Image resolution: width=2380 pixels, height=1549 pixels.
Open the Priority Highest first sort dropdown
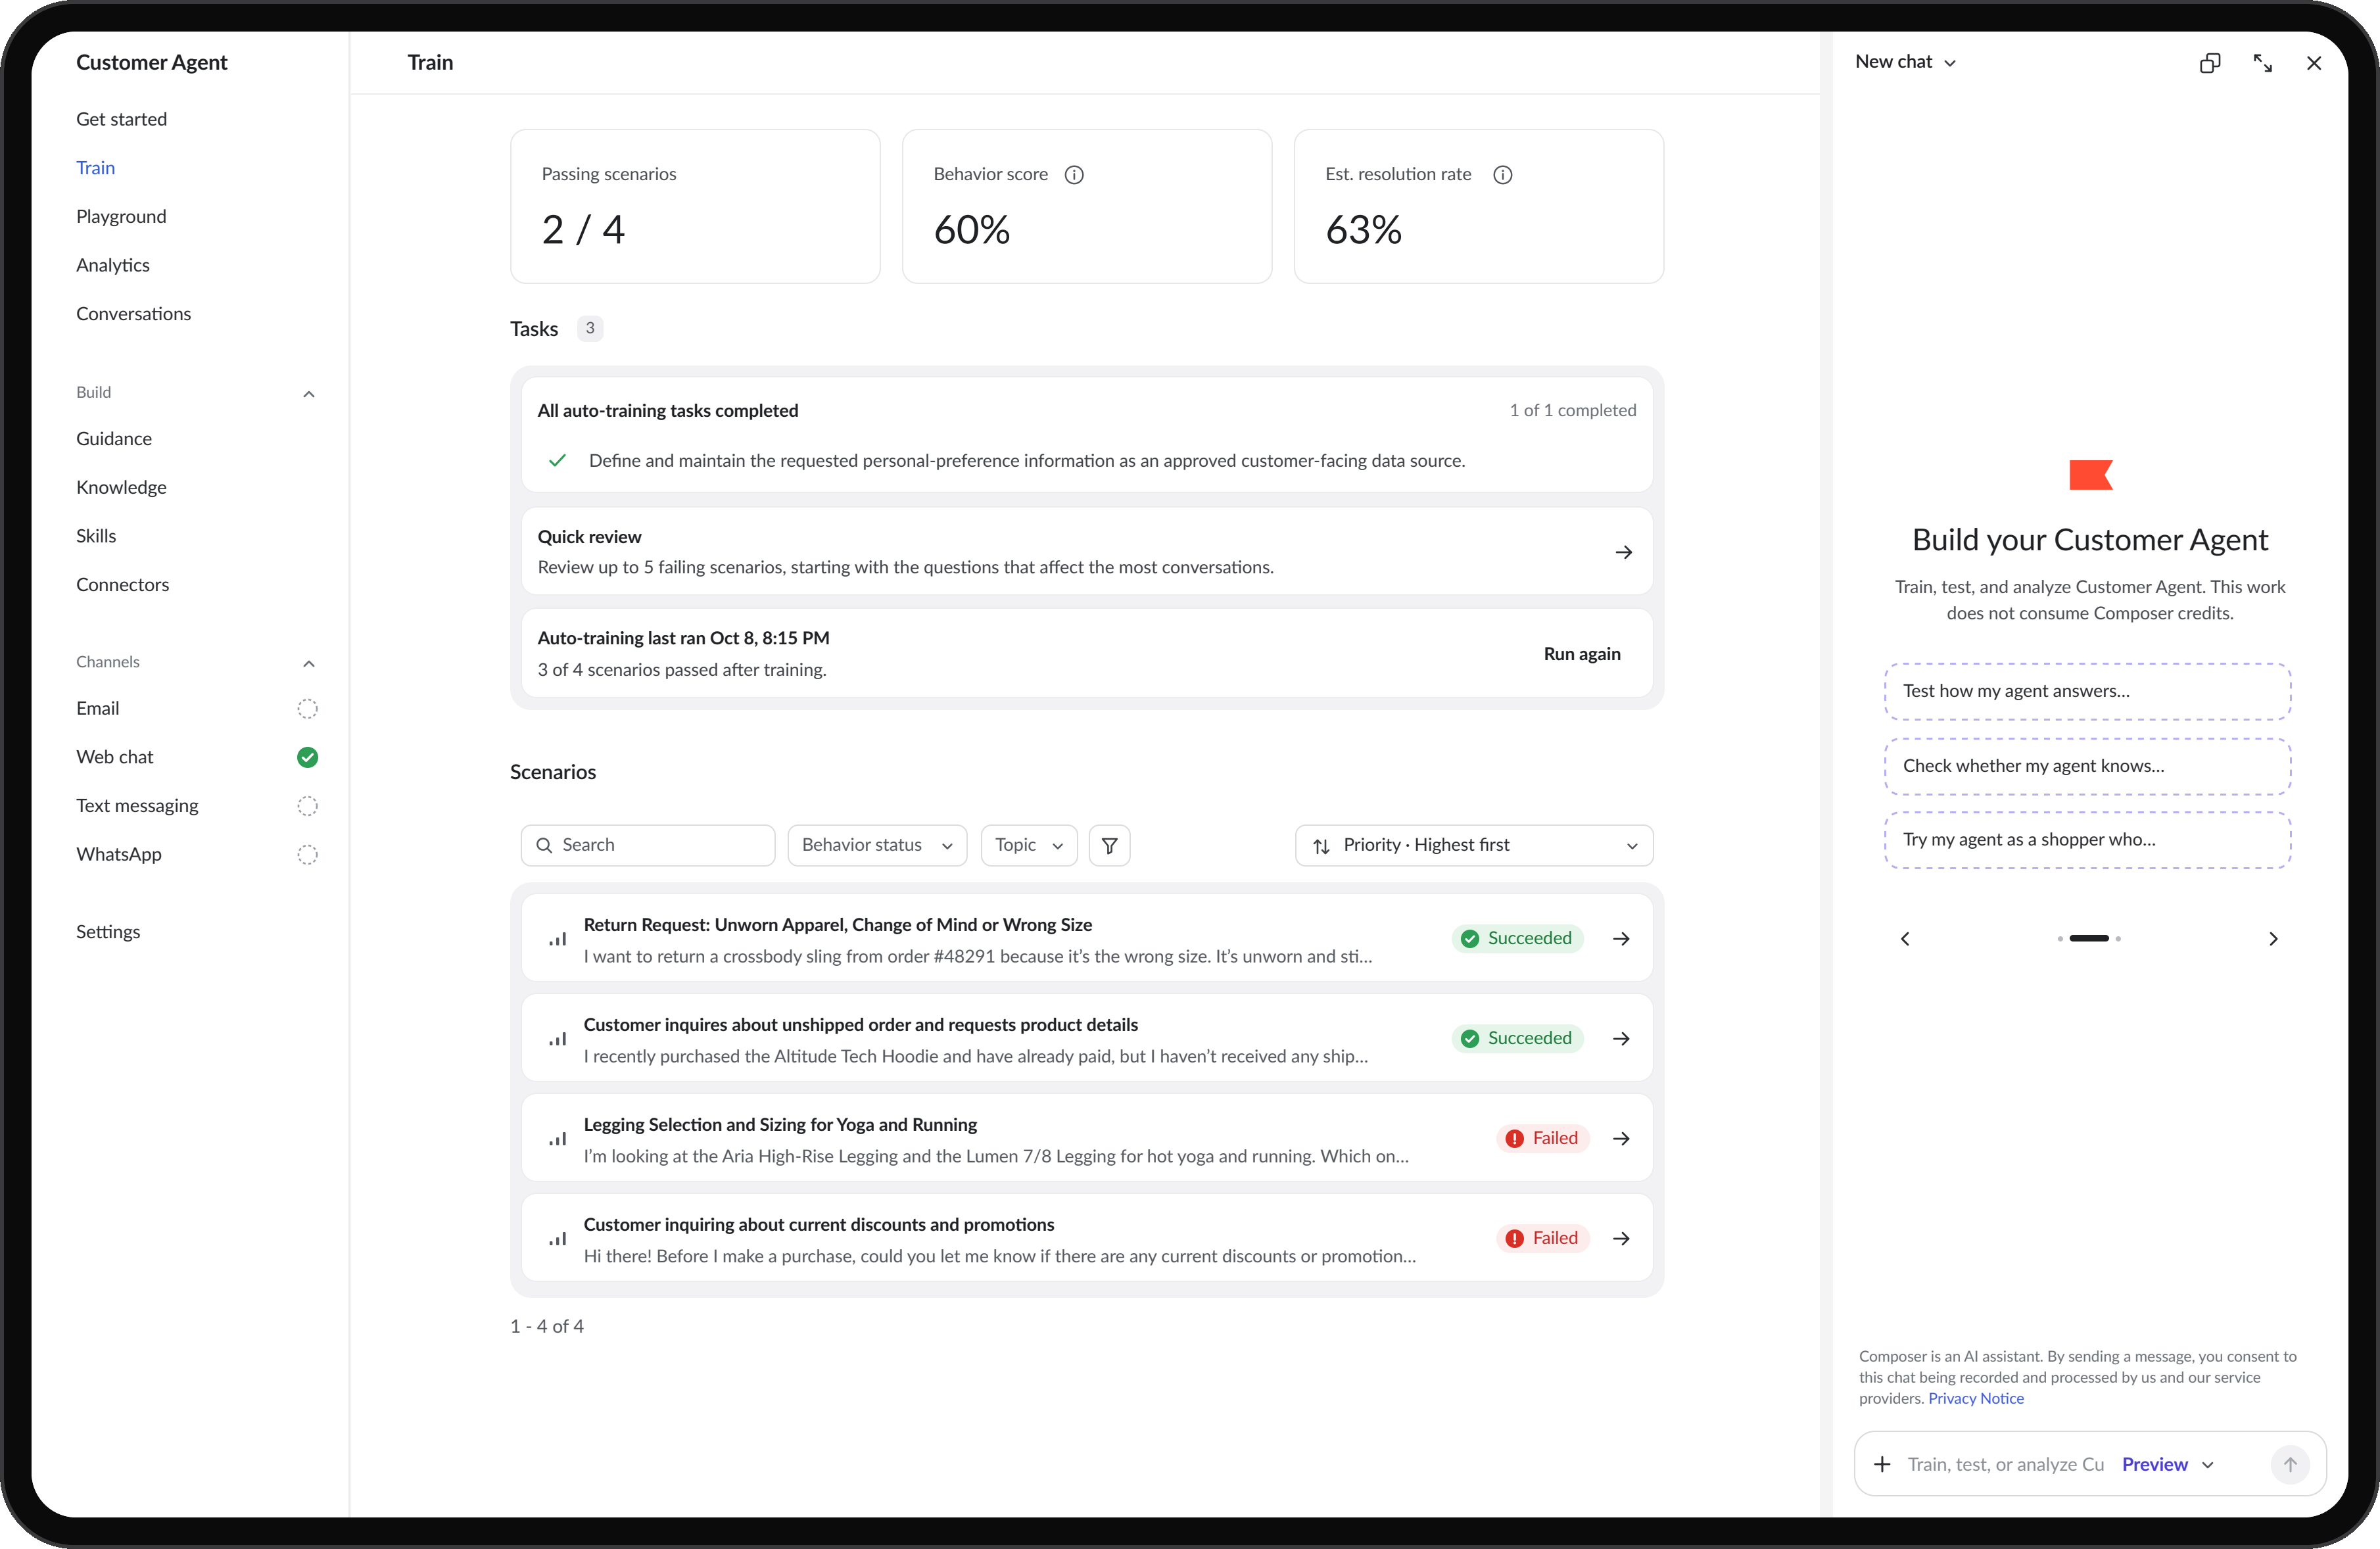point(1474,845)
